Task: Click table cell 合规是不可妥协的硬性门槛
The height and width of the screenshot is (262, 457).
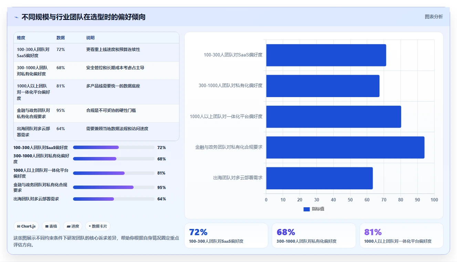Action: click(111, 111)
